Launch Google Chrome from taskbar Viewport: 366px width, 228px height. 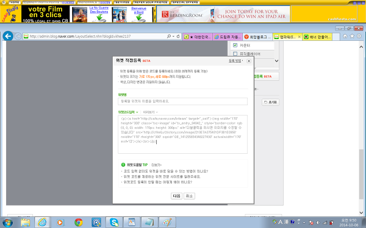coord(79,223)
